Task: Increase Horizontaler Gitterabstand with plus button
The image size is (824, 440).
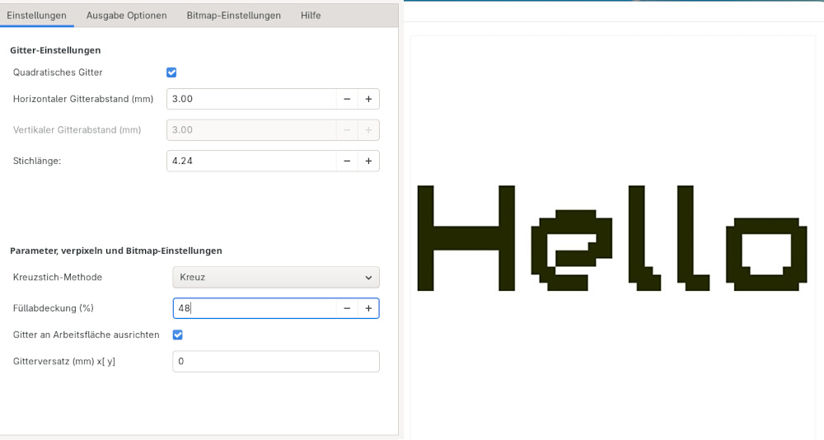Action: point(368,99)
